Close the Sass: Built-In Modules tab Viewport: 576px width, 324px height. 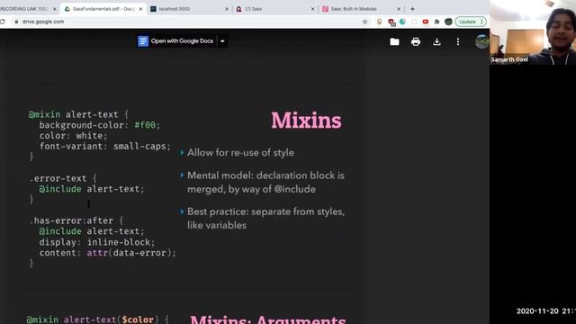(x=399, y=9)
